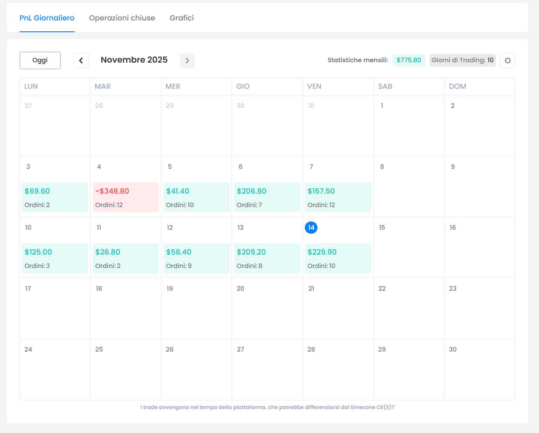Screen dimensions: 539x433
Task: Advance to next month with right chevron
Action: pos(187,60)
